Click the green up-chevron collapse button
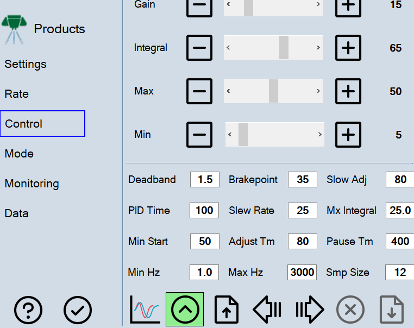Viewport: 414px width, 328px height. 185,310
